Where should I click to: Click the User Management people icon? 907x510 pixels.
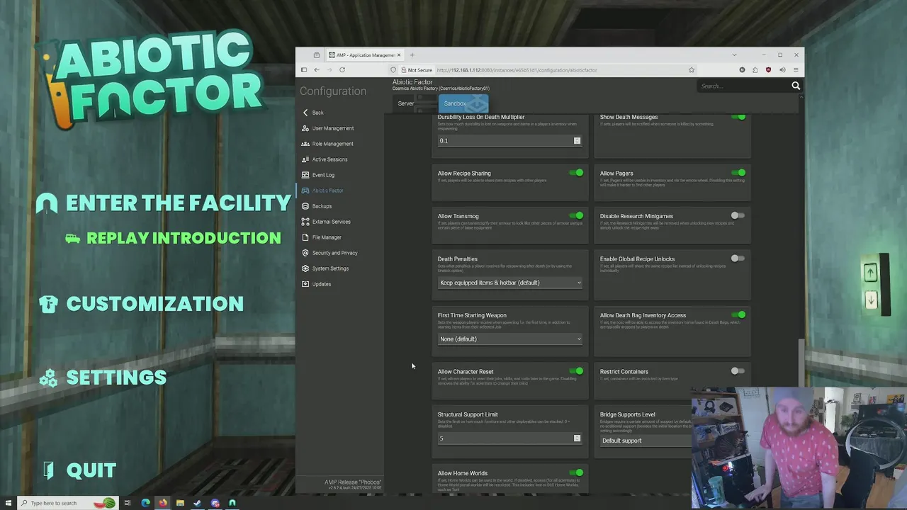(305, 128)
